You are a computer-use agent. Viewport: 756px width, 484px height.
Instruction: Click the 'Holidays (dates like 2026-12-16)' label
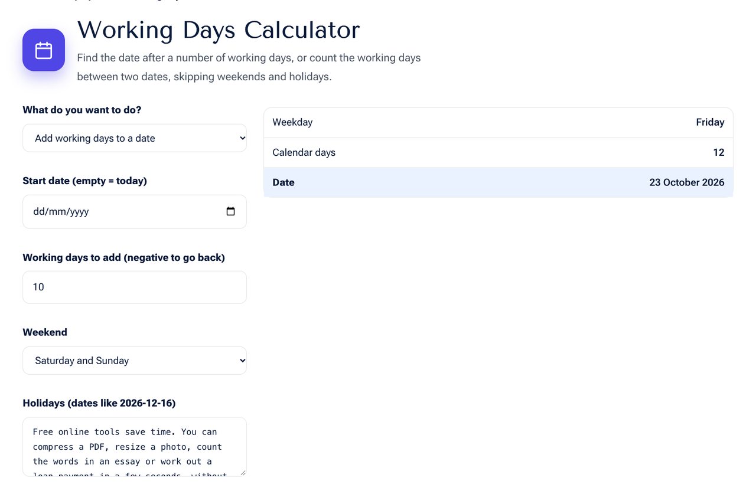pos(99,403)
